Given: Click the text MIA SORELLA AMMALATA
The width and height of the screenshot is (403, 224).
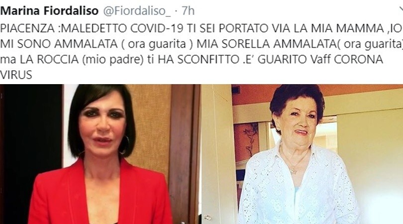Looking at the screenshot, I should point(266,44).
